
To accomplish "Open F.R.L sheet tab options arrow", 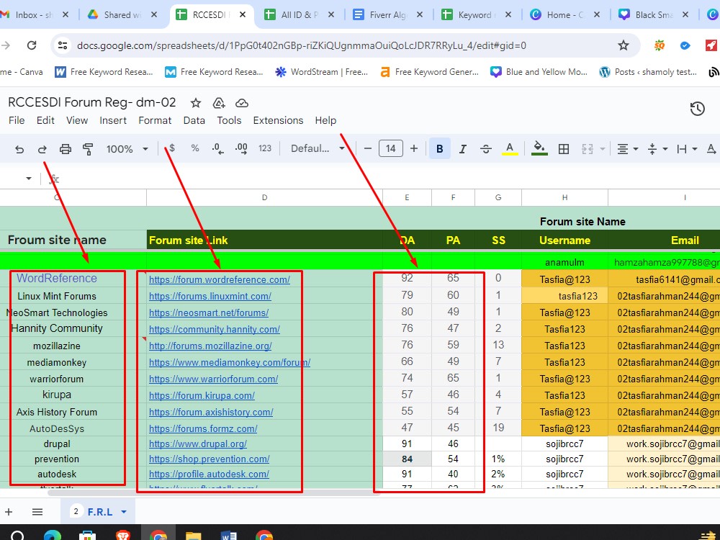I will tap(124, 512).
